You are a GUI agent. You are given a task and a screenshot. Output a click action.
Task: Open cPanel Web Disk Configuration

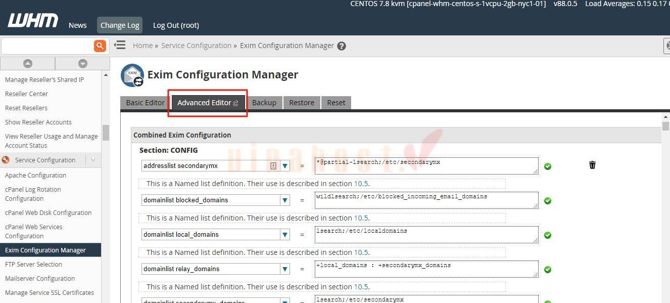pos(48,213)
